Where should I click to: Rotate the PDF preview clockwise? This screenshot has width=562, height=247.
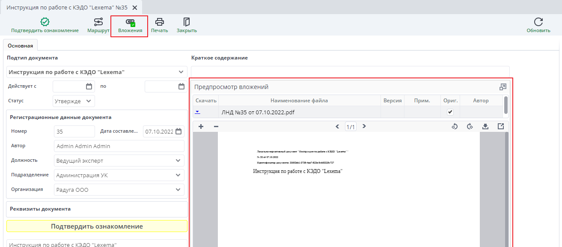tap(470, 126)
